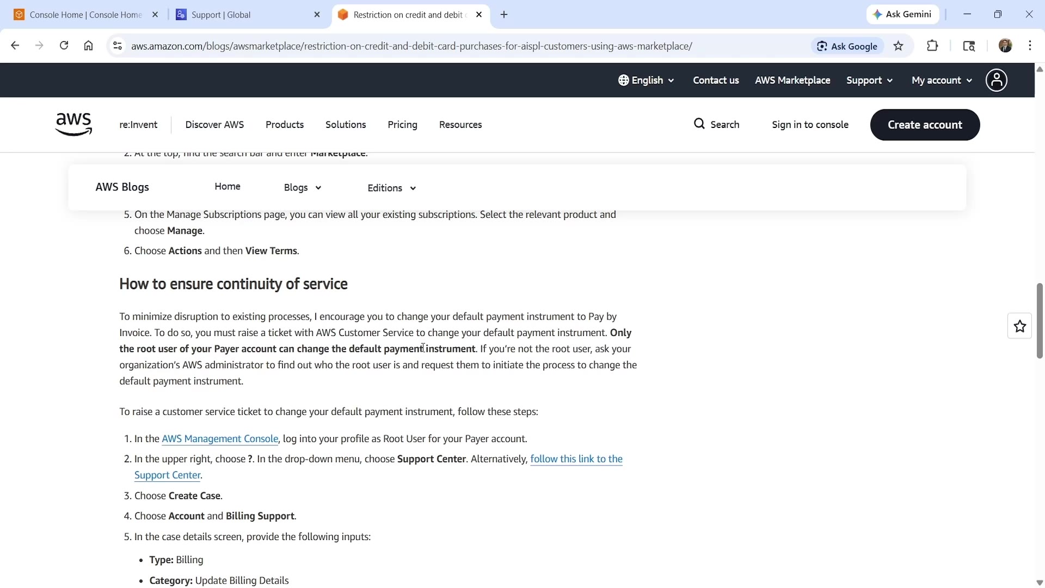Click the AWS logo
This screenshot has height=588, width=1045.
(x=73, y=125)
